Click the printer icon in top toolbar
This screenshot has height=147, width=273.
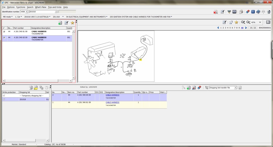(241, 12)
